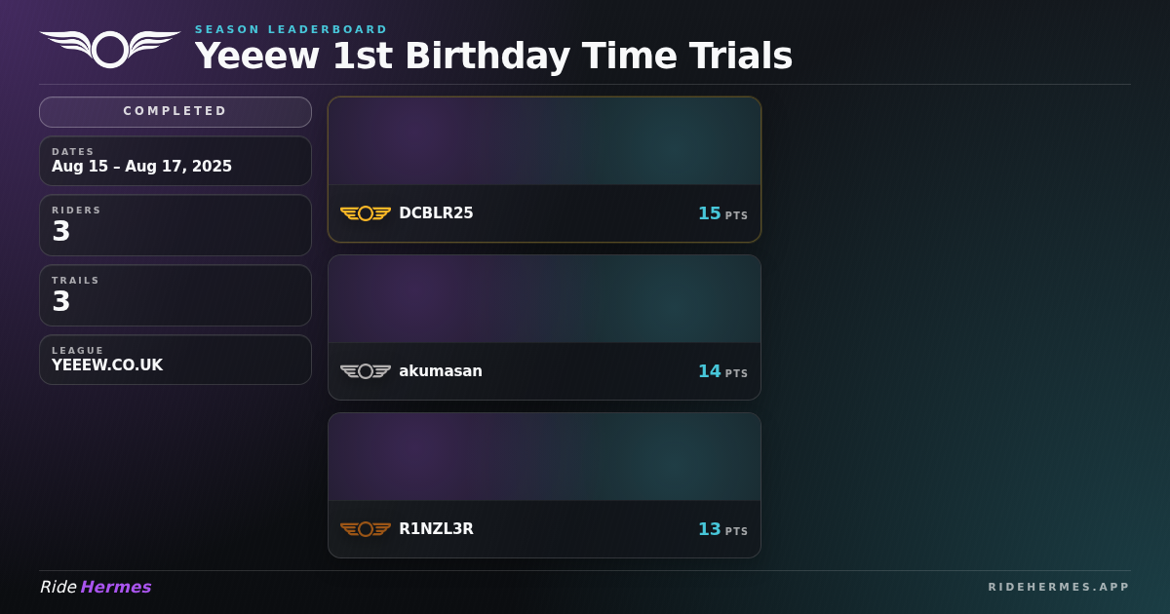Viewport: 1170px width, 614px height.
Task: Open the akumasan rider name
Action: pos(441,371)
